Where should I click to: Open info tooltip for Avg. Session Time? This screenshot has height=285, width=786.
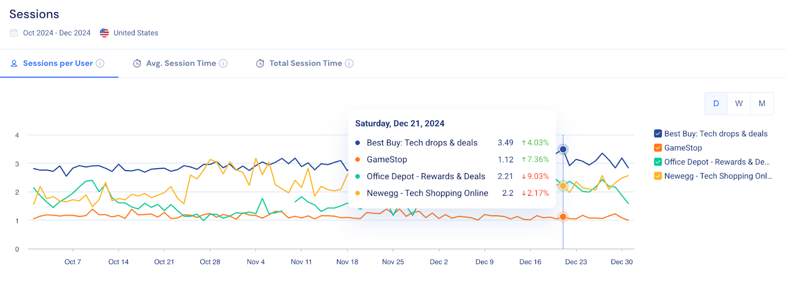coord(223,63)
